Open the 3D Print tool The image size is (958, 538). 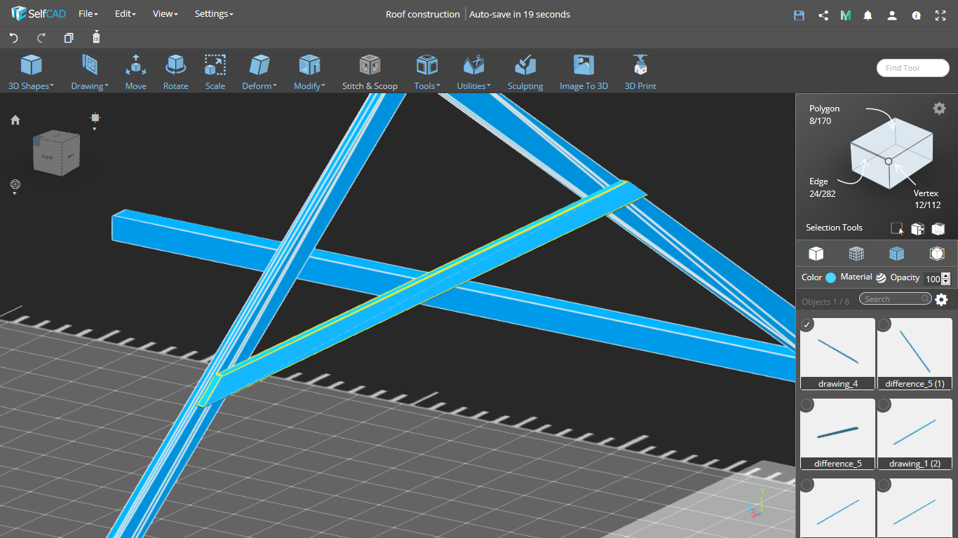click(640, 72)
